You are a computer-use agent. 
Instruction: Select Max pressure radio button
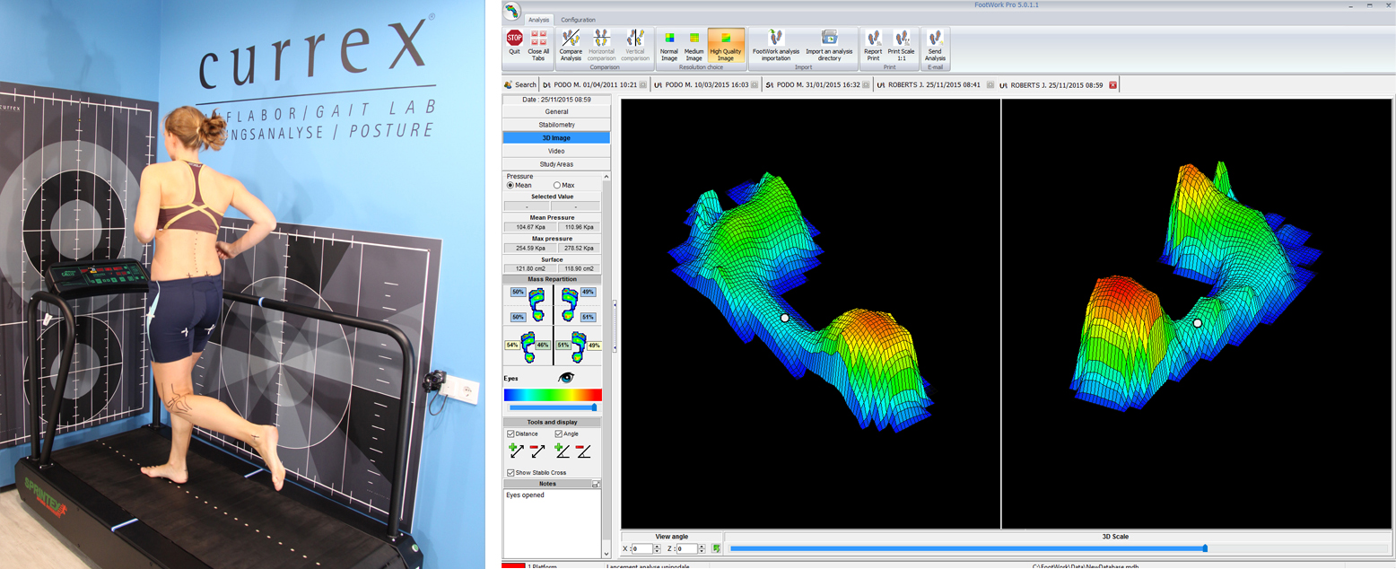point(557,186)
